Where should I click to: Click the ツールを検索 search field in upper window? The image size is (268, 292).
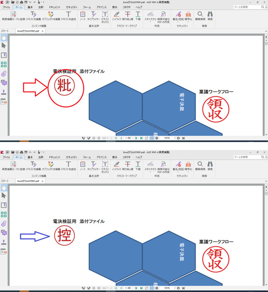pos(247,7)
